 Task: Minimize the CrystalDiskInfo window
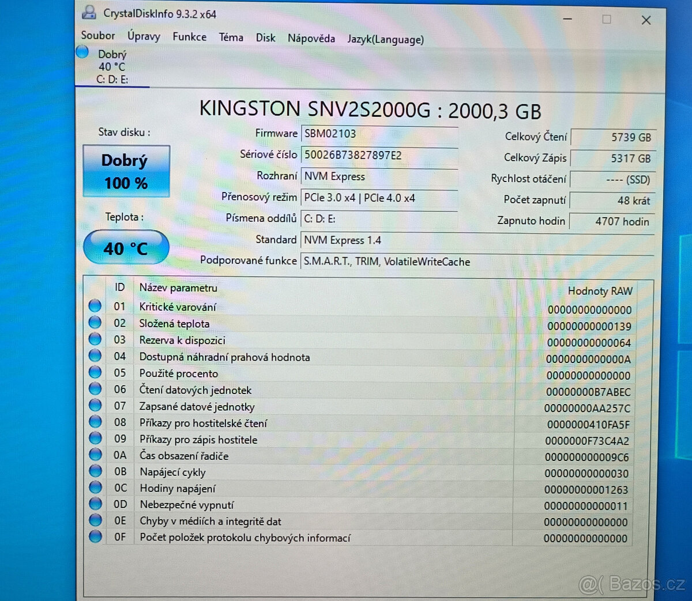pos(568,19)
